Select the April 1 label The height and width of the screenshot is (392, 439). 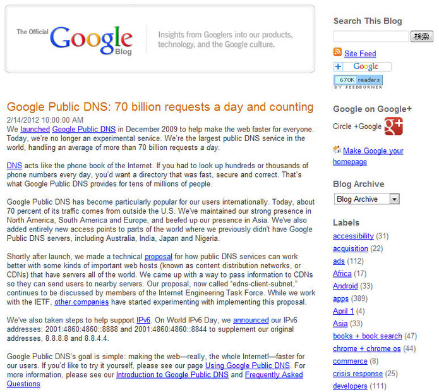[343, 311]
